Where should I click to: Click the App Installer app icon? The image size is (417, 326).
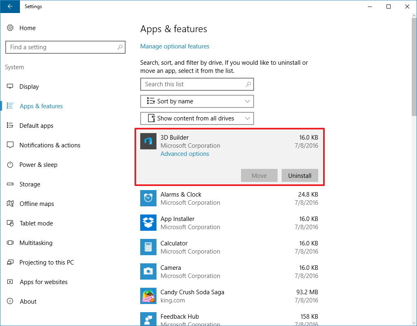[148, 223]
